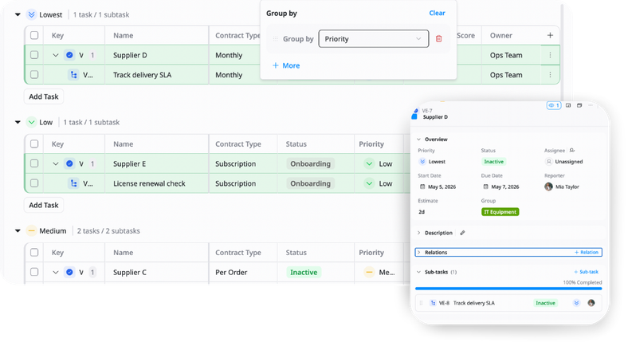Collapse the Low group triangle
This screenshot has height=346, width=628.
(18, 122)
